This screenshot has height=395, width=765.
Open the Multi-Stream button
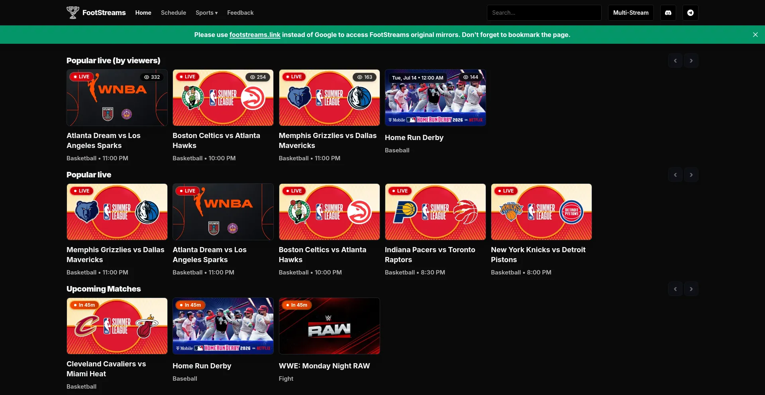coord(631,13)
